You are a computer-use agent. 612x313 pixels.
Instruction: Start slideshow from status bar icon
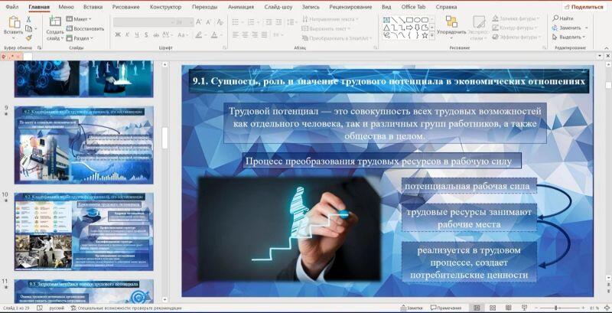[x=522, y=308]
